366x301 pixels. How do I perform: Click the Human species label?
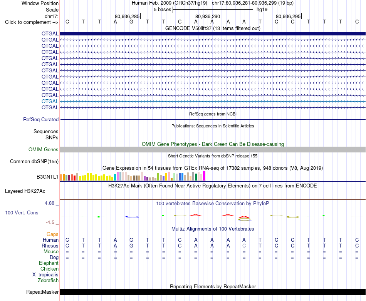[50, 240]
